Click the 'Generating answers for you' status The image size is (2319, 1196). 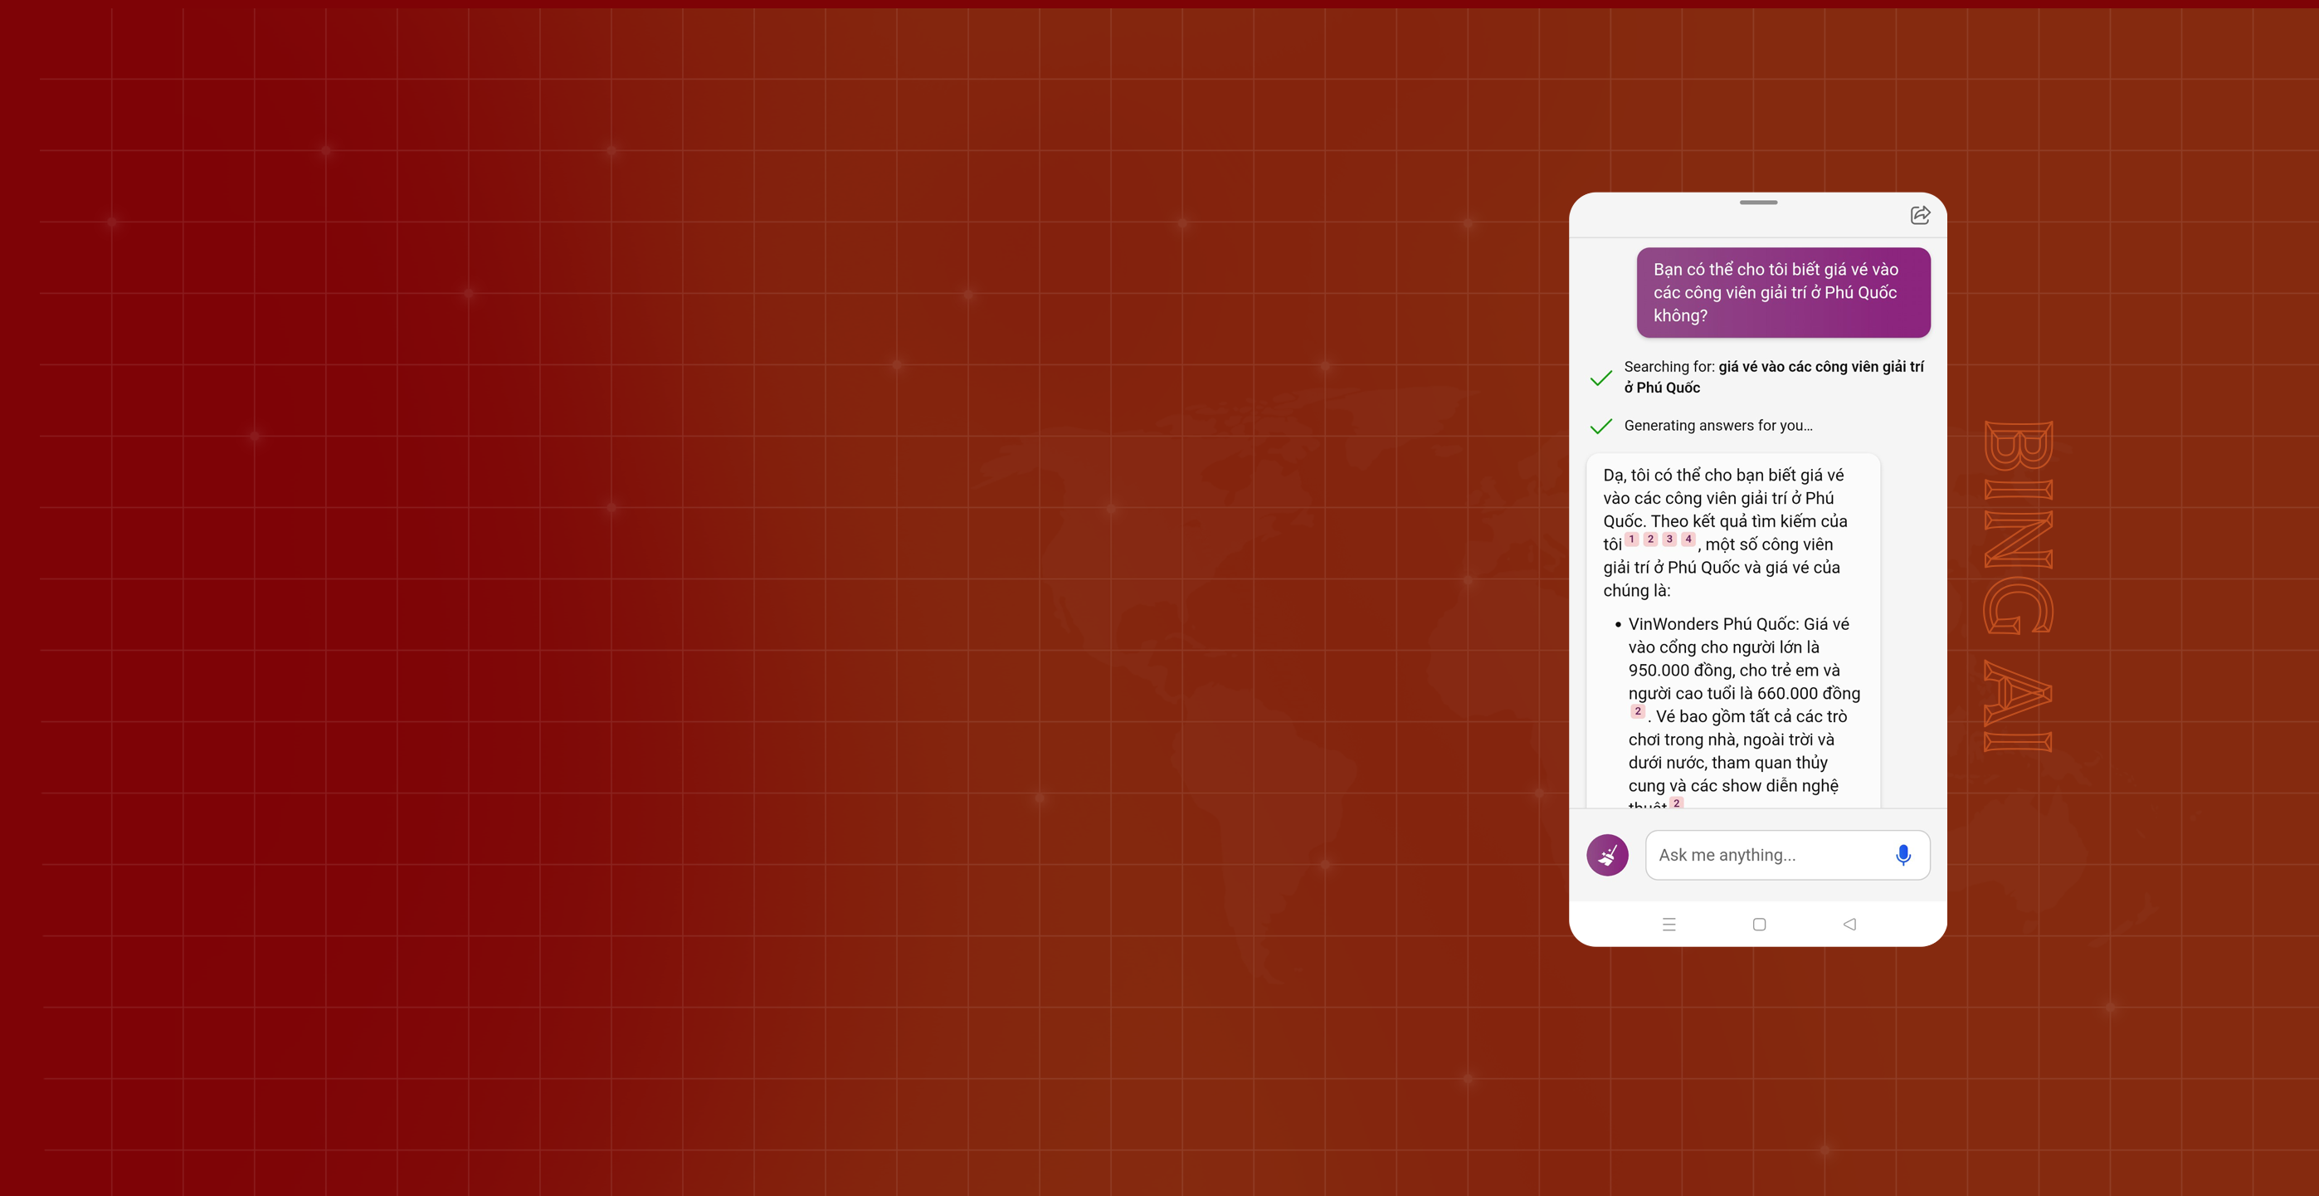tap(1717, 425)
